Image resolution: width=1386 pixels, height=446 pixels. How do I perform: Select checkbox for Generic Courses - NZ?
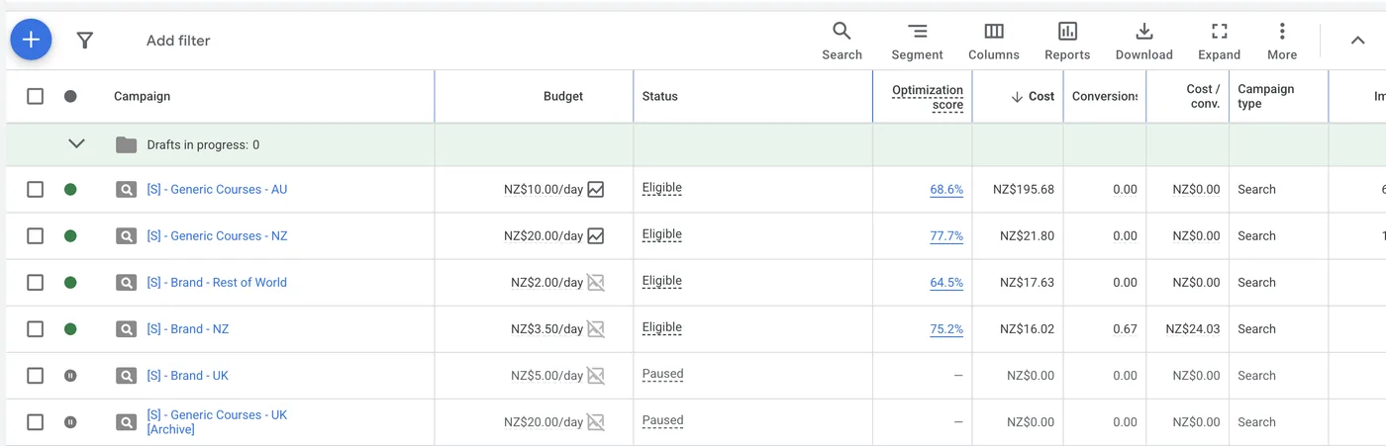[x=35, y=235]
